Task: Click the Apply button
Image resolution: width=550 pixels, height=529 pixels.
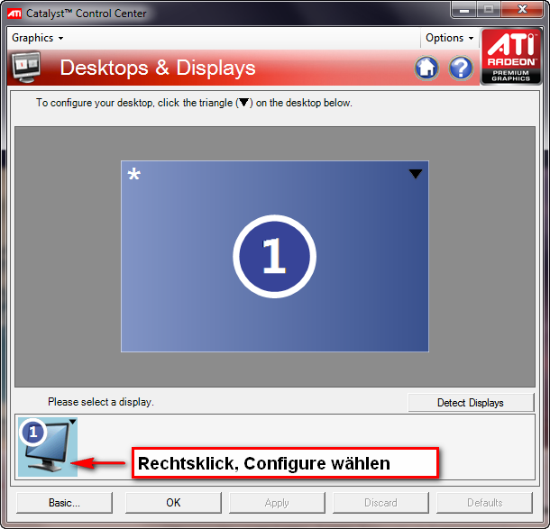Action: pyautogui.click(x=277, y=503)
